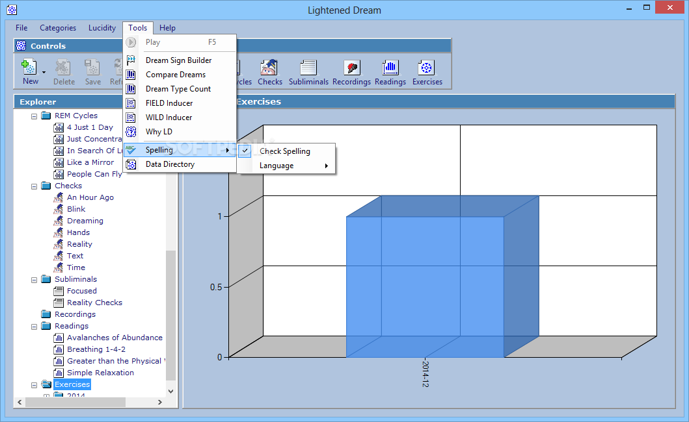
Task: Click the Why LD menu icon
Action: pyautogui.click(x=131, y=132)
